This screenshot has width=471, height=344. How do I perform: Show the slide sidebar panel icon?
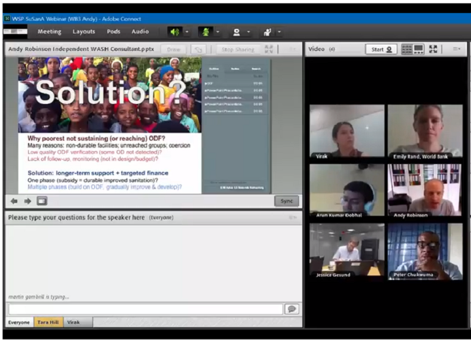(x=42, y=201)
